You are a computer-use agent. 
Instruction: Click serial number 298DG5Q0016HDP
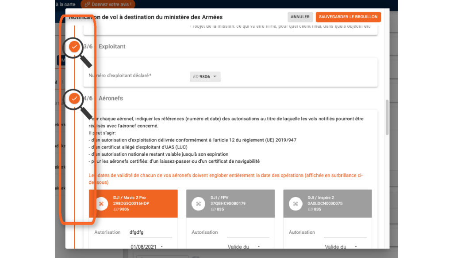pyautogui.click(x=131, y=203)
